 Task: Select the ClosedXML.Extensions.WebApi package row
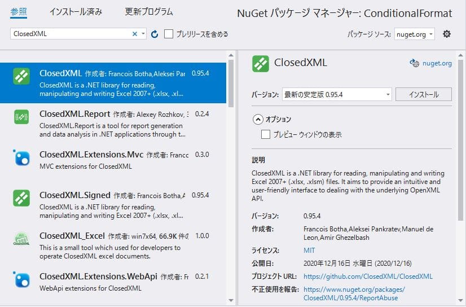click(113, 285)
